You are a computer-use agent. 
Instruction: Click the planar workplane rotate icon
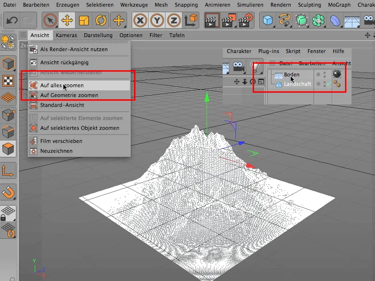(8, 230)
